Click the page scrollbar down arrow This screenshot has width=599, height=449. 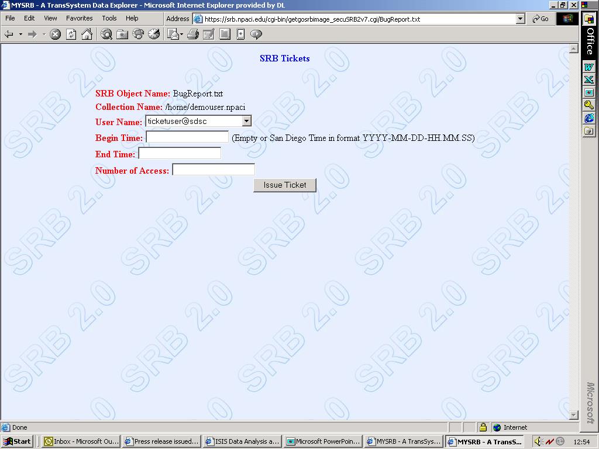pos(573,415)
